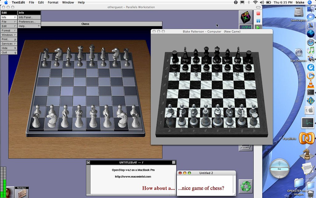Open QuickTime Player in the Dock
Viewport: 316px width, 198px height.
[311, 67]
